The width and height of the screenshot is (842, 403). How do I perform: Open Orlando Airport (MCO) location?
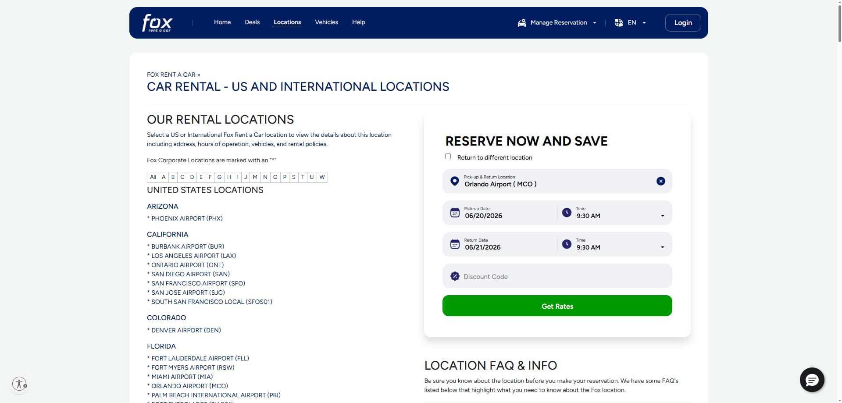pos(189,386)
